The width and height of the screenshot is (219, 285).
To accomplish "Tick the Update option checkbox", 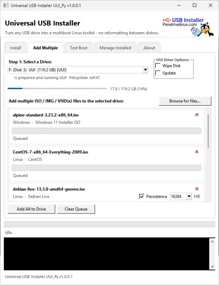I will [158, 73].
